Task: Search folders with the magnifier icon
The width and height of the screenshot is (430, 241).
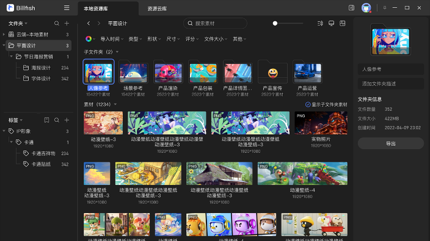Action: point(57,24)
